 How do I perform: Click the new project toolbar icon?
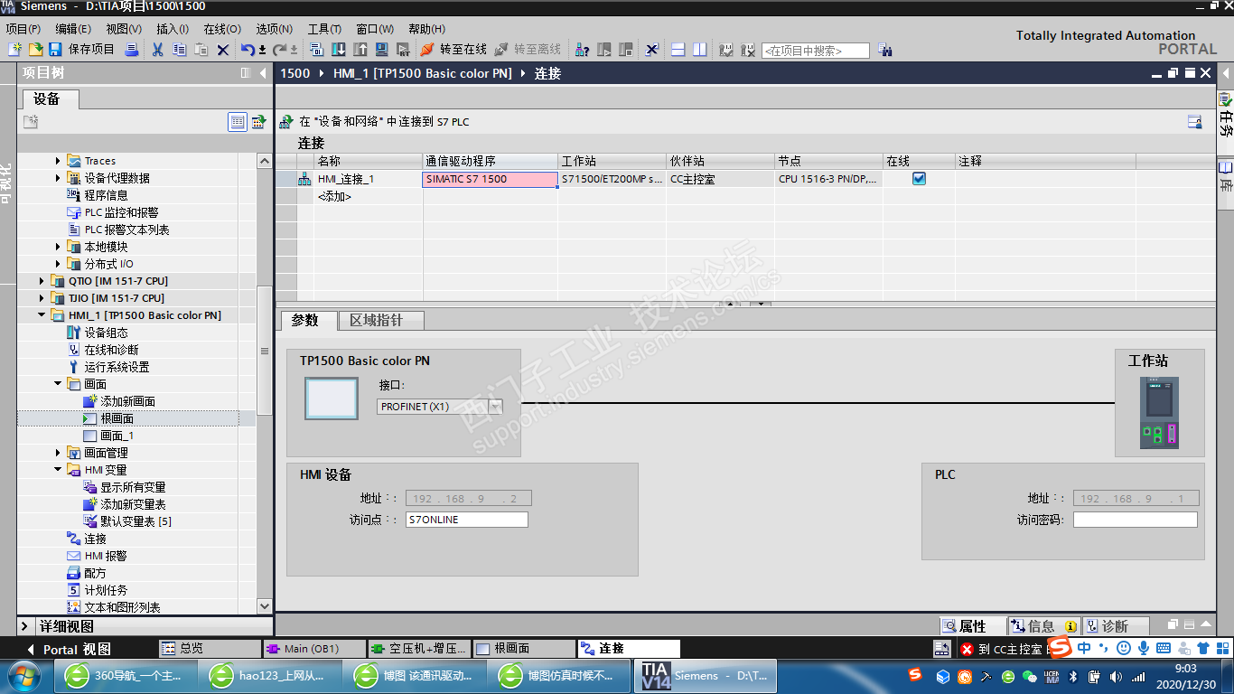[14, 50]
